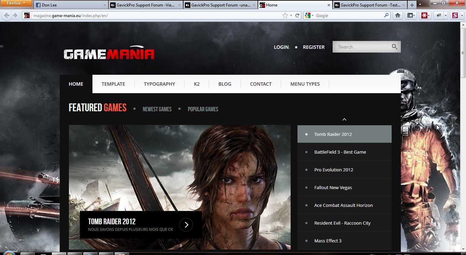The image size is (466, 255).
Task: Open the K2 menu item
Action: (197, 84)
